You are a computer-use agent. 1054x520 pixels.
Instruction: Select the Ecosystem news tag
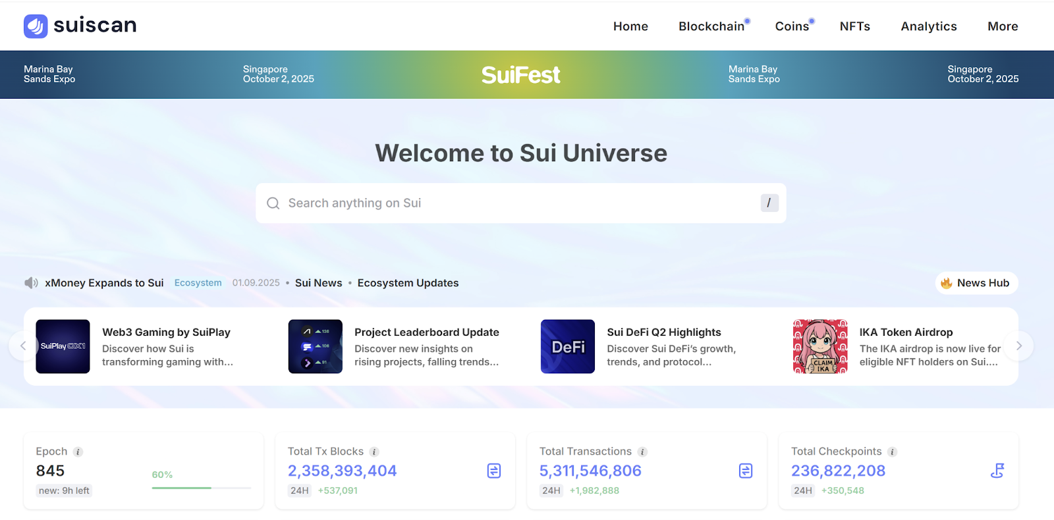click(x=198, y=283)
